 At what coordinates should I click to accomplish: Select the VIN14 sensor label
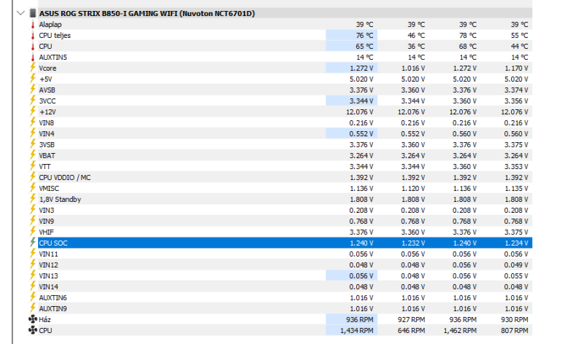tap(48, 286)
